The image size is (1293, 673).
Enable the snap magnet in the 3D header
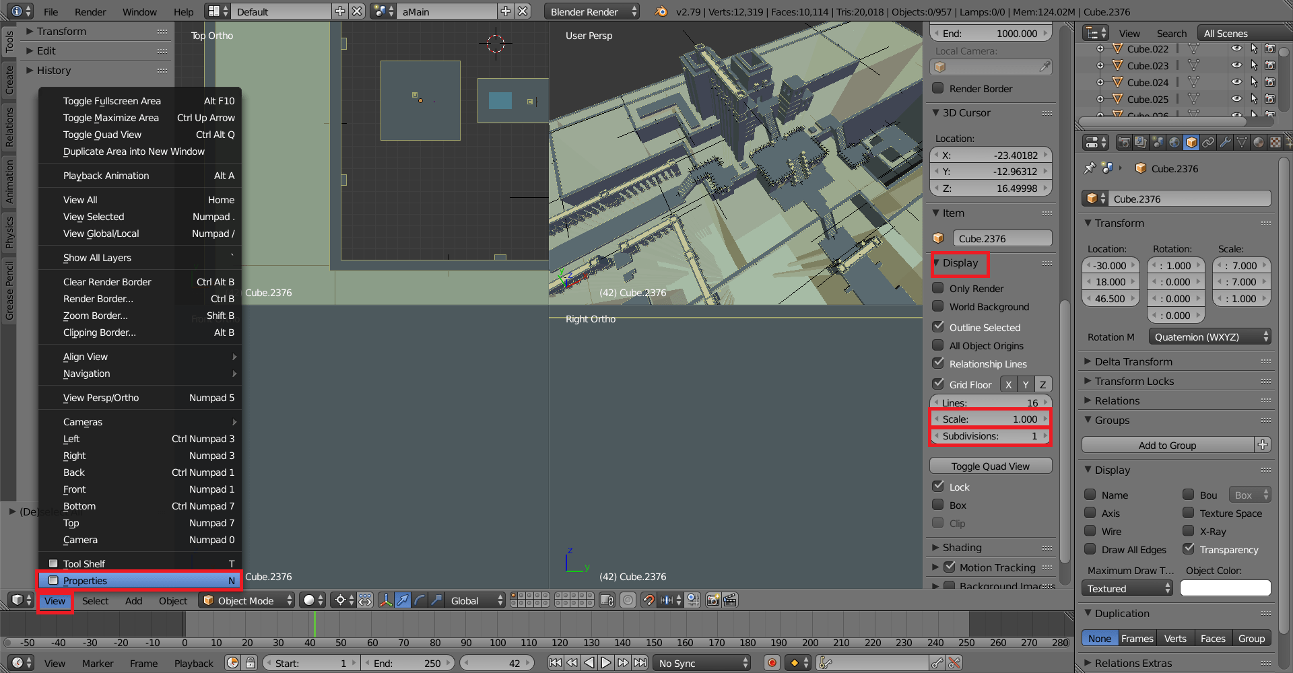[x=649, y=600]
